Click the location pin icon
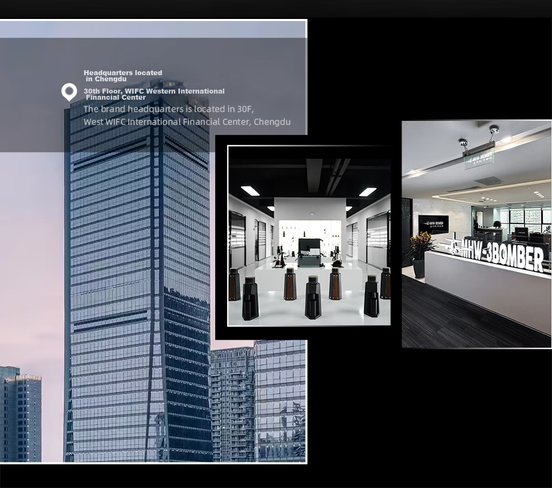The image size is (552, 488). [69, 92]
